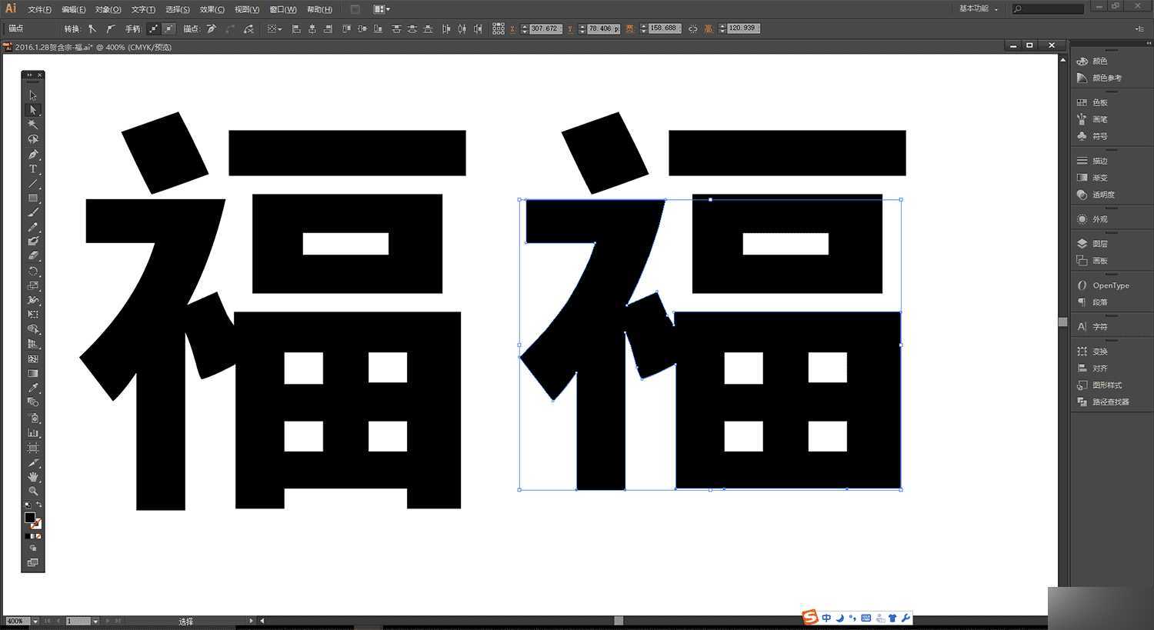Click the black fill color swatch
This screenshot has width=1154, height=630.
pos(31,519)
